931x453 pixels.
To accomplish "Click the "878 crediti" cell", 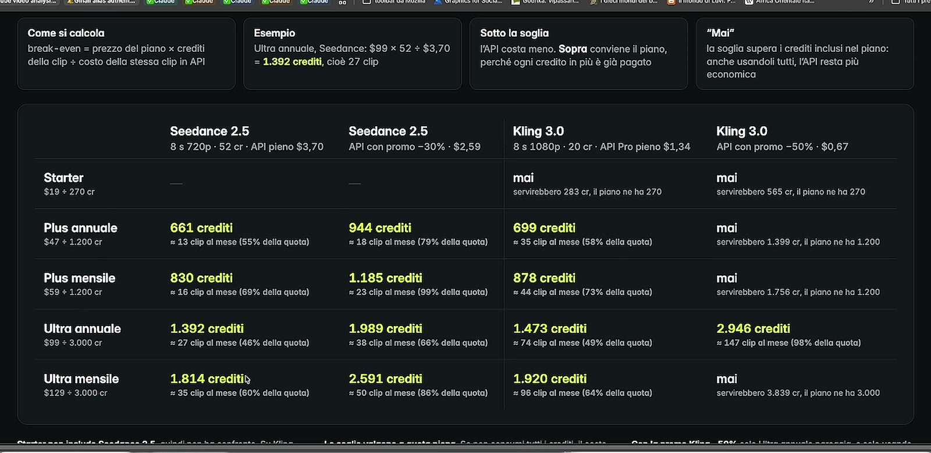I will 544,278.
